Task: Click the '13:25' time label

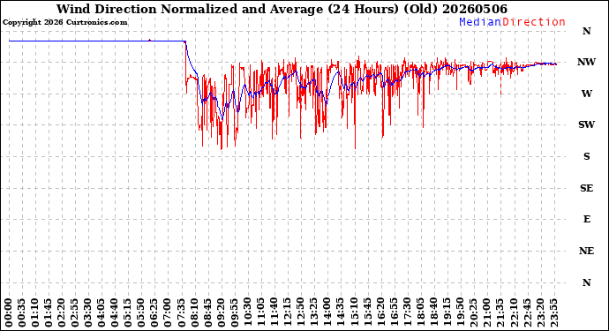Action: click(x=314, y=313)
